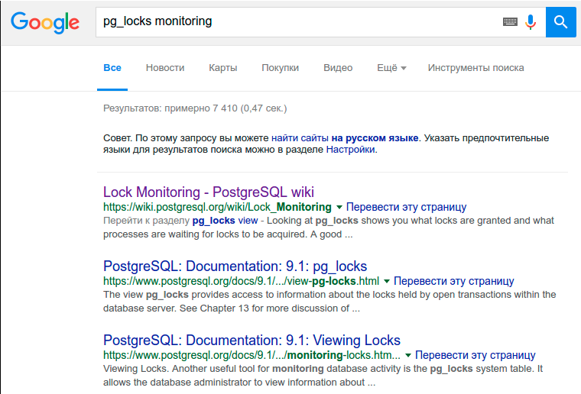Open the Настройки link
Image resolution: width=581 pixels, height=394 pixels.
(350, 150)
